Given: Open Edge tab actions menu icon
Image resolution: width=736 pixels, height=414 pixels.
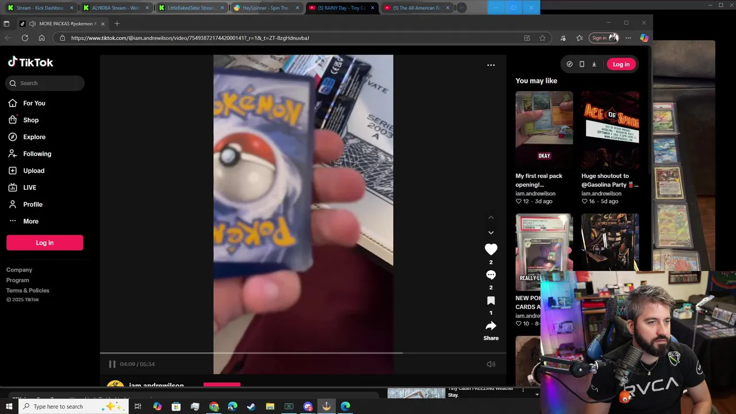Looking at the screenshot, I should (x=6, y=24).
